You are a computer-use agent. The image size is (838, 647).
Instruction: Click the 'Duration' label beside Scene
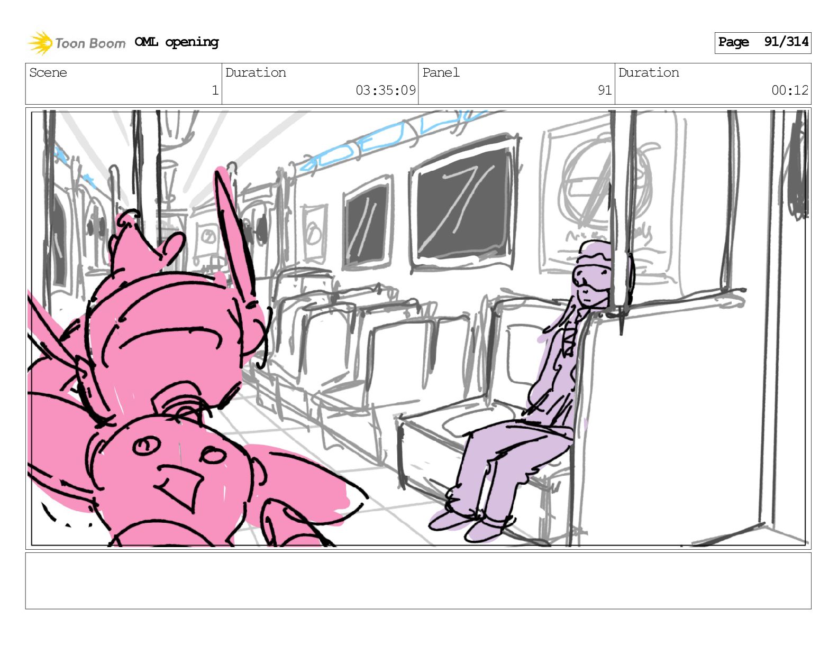256,72
